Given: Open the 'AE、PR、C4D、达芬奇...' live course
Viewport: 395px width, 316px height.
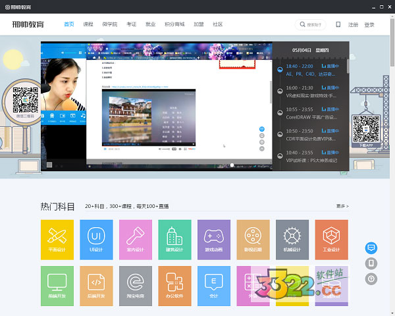Looking at the screenshot, I should coord(311,74).
